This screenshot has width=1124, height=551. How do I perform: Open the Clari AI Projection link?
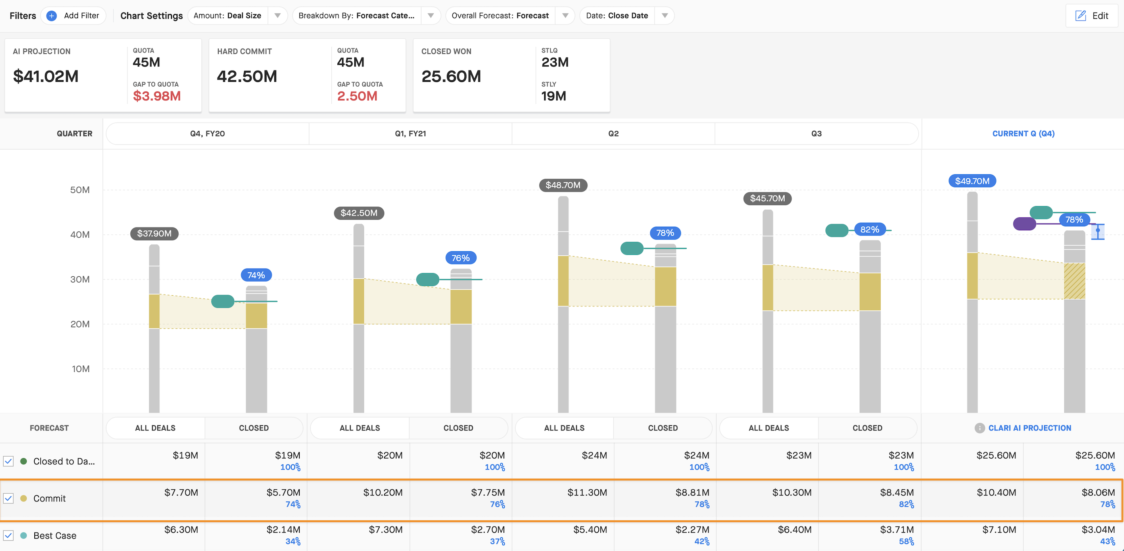[1030, 428]
